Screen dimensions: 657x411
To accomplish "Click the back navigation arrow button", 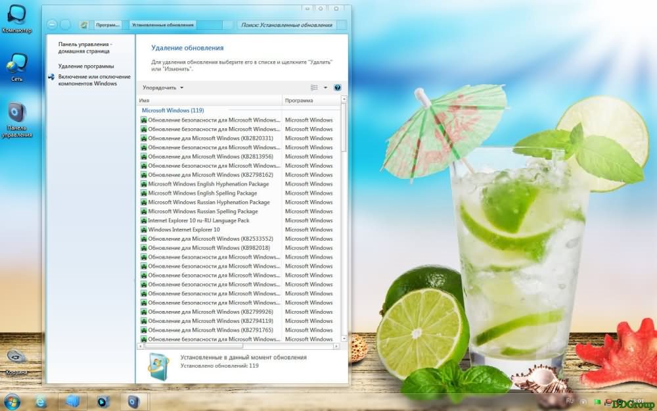I will [x=53, y=25].
